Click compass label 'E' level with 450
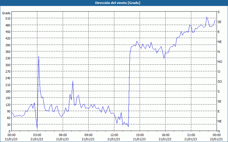This screenshot has height=142, width=228. 219,32
